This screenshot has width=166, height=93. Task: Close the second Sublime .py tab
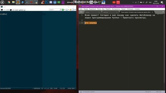tap(117, 12)
